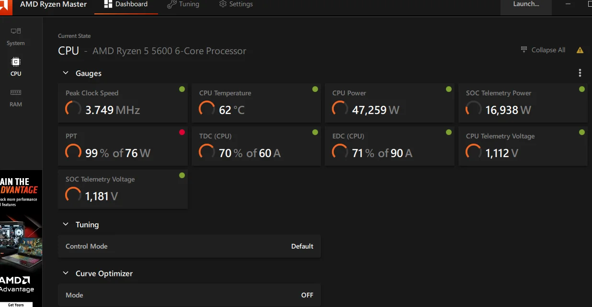Click the yellow warning triangle icon
592x307 pixels.
point(580,50)
